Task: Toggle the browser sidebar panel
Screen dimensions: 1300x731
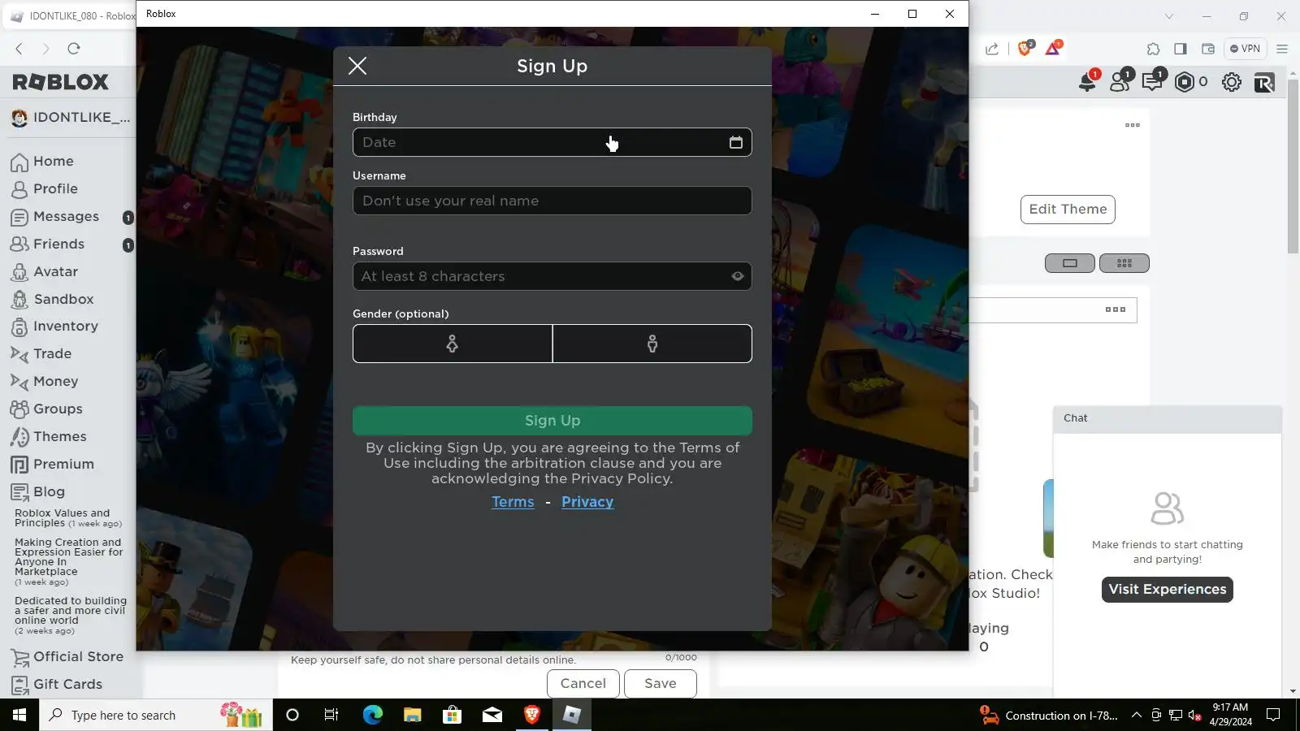Action: pyautogui.click(x=1181, y=49)
